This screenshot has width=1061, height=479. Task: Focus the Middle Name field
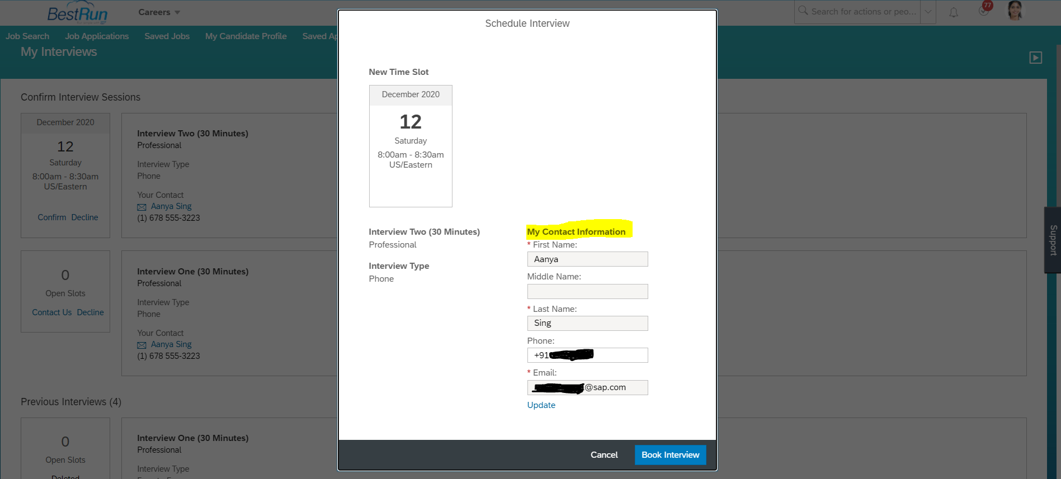(587, 292)
